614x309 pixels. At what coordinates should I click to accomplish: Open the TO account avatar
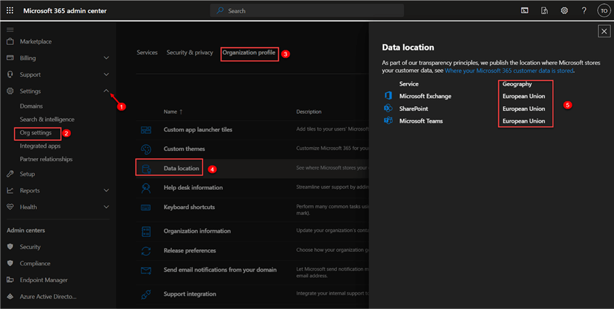604,10
